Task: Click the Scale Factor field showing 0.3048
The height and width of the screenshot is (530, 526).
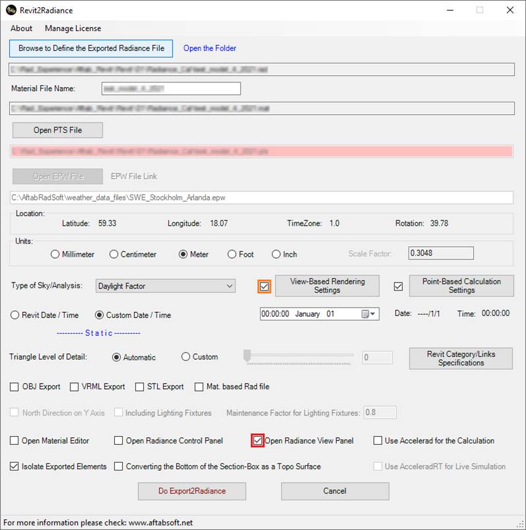Action: [441, 253]
